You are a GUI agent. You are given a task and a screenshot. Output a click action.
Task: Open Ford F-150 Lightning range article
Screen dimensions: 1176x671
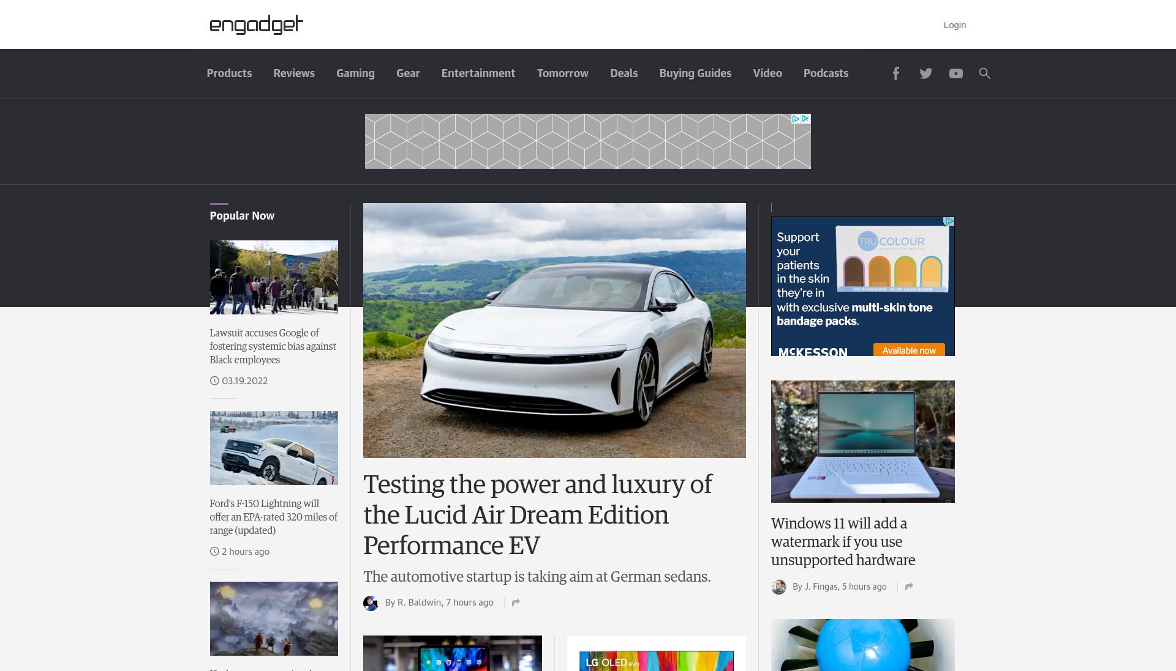(x=273, y=517)
